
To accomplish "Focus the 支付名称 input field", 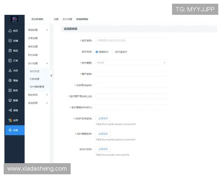I will click(131, 40).
